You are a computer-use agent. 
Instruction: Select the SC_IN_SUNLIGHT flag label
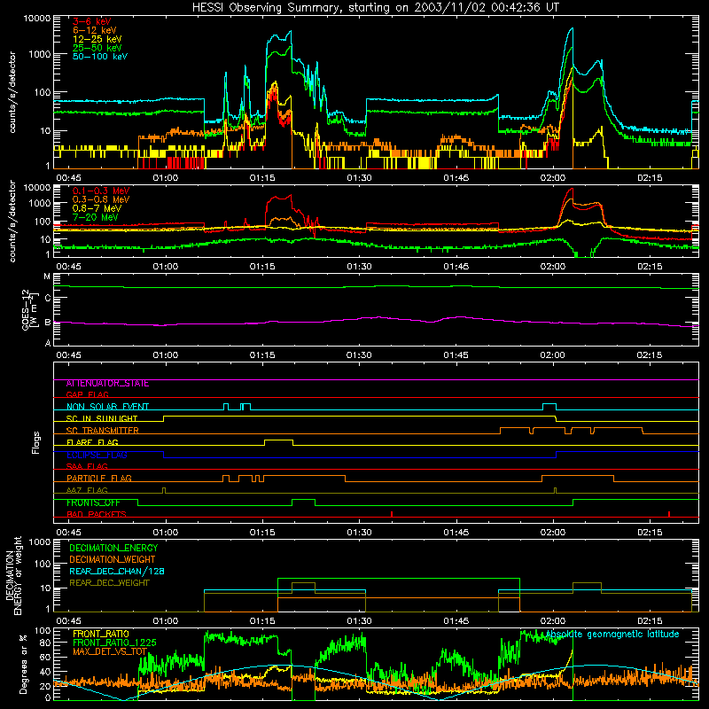tap(102, 418)
